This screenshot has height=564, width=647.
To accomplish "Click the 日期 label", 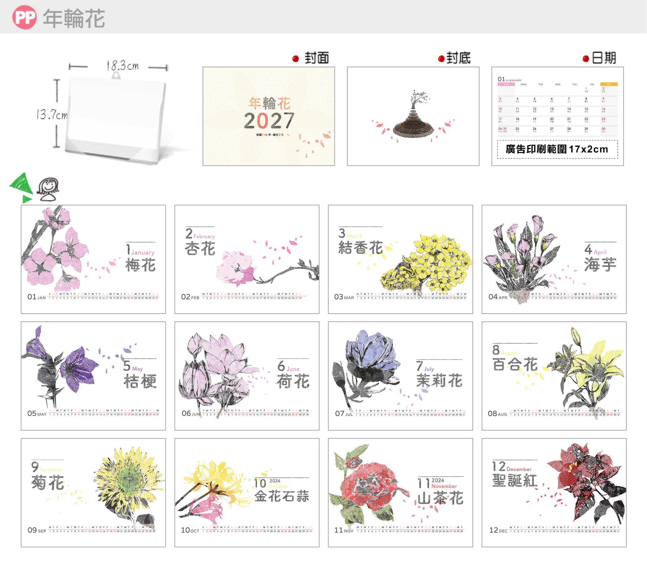I will click(x=604, y=58).
